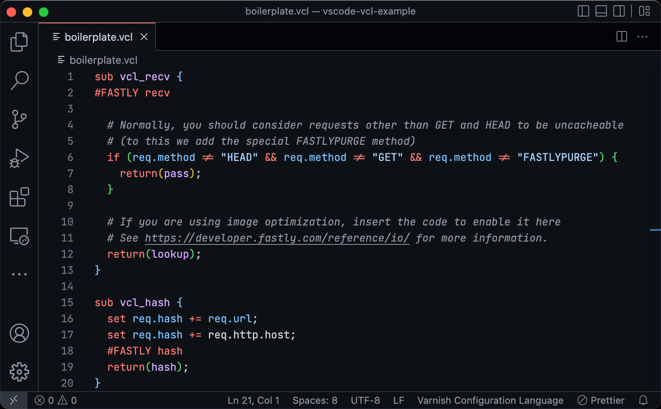
Task: Toggle the Primary Side Bar visibility
Action: click(583, 11)
